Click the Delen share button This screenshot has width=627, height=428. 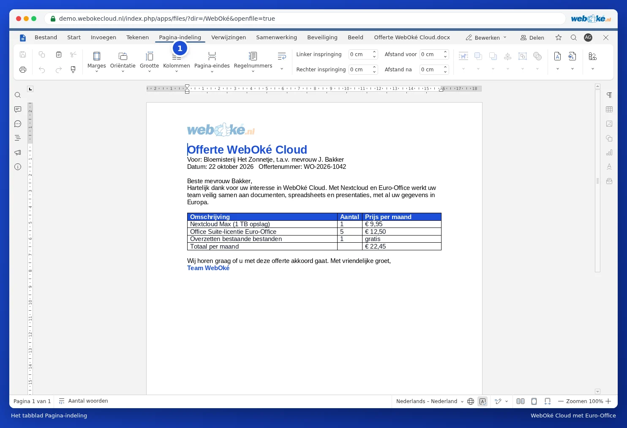click(532, 38)
